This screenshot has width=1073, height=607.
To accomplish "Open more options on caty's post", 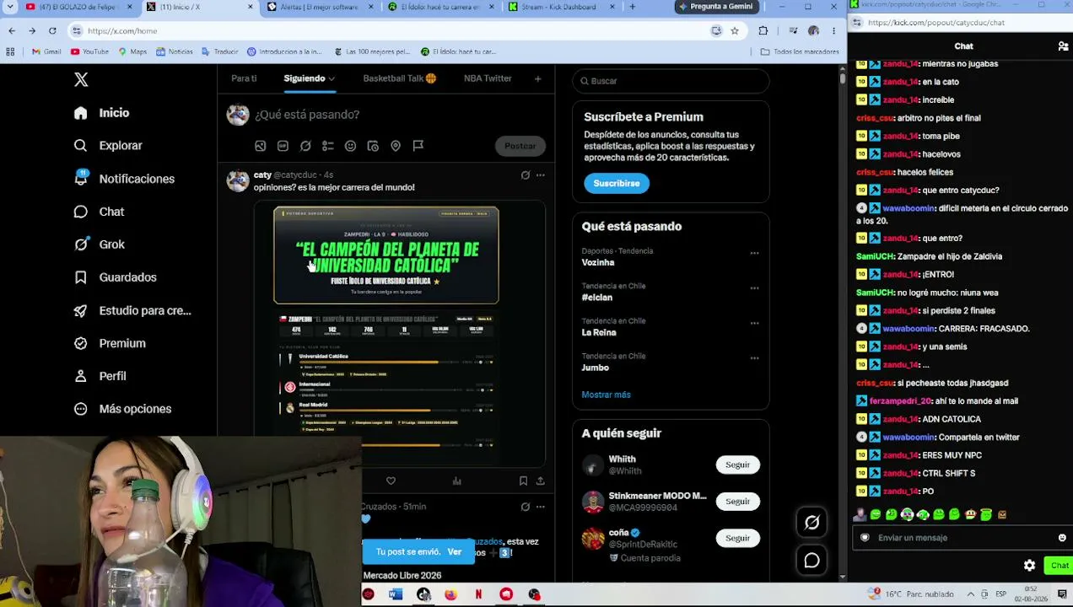I will (x=540, y=175).
